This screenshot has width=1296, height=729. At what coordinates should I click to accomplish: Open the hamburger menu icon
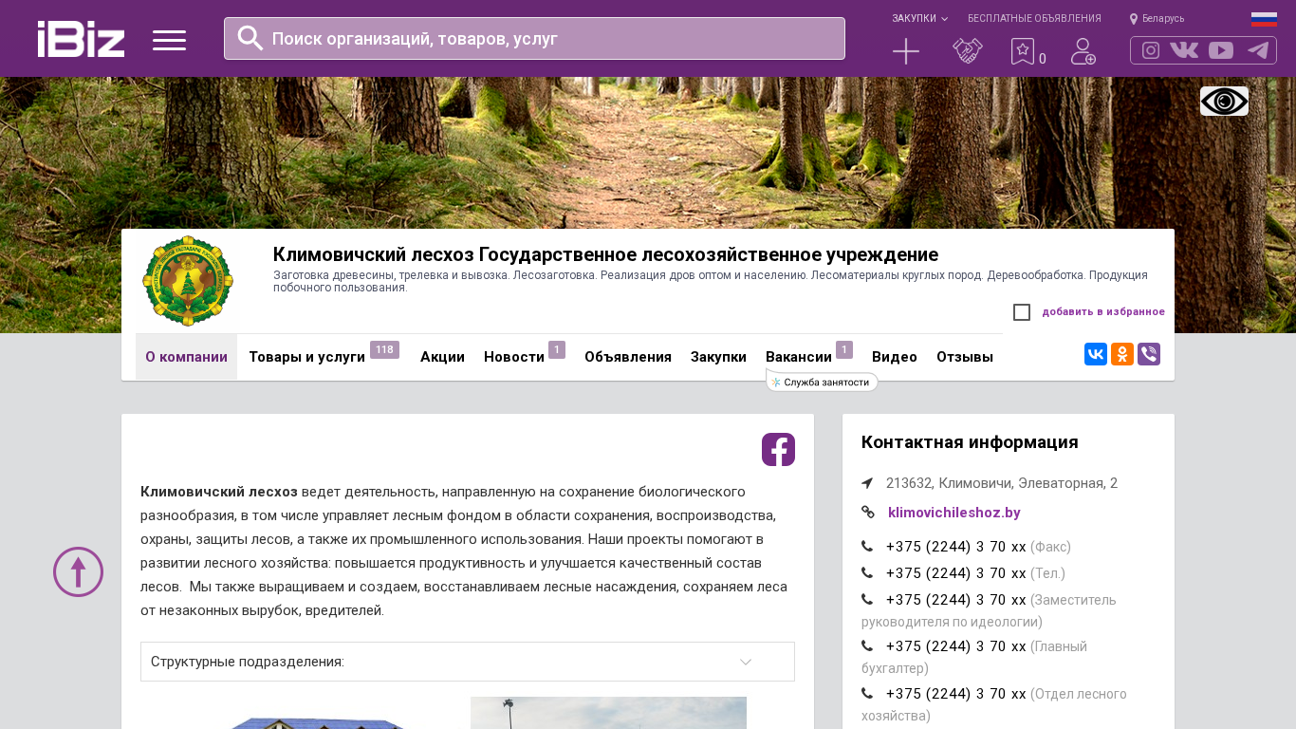pos(169,40)
